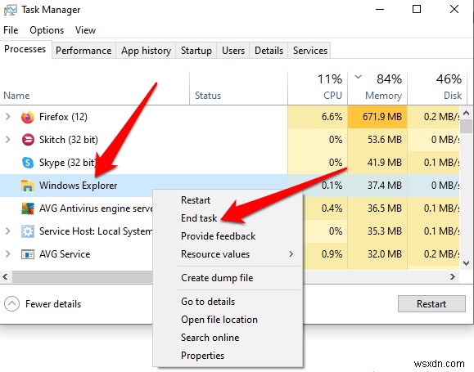Click AVG Service memory value 32.0 MB

pos(385,254)
